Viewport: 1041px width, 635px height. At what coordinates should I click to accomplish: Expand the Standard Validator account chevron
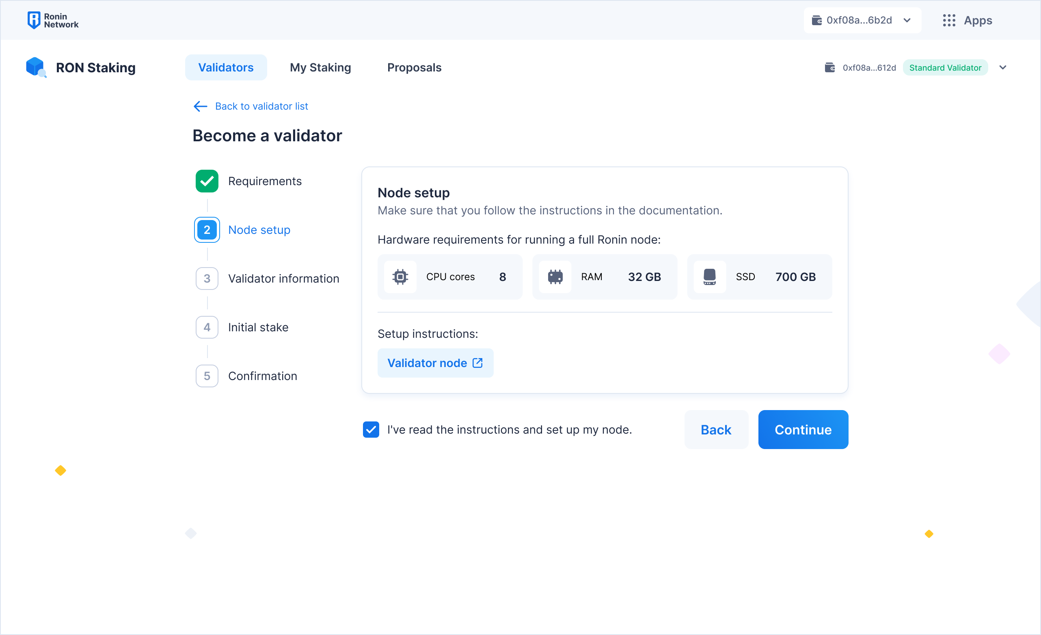coord(1002,67)
